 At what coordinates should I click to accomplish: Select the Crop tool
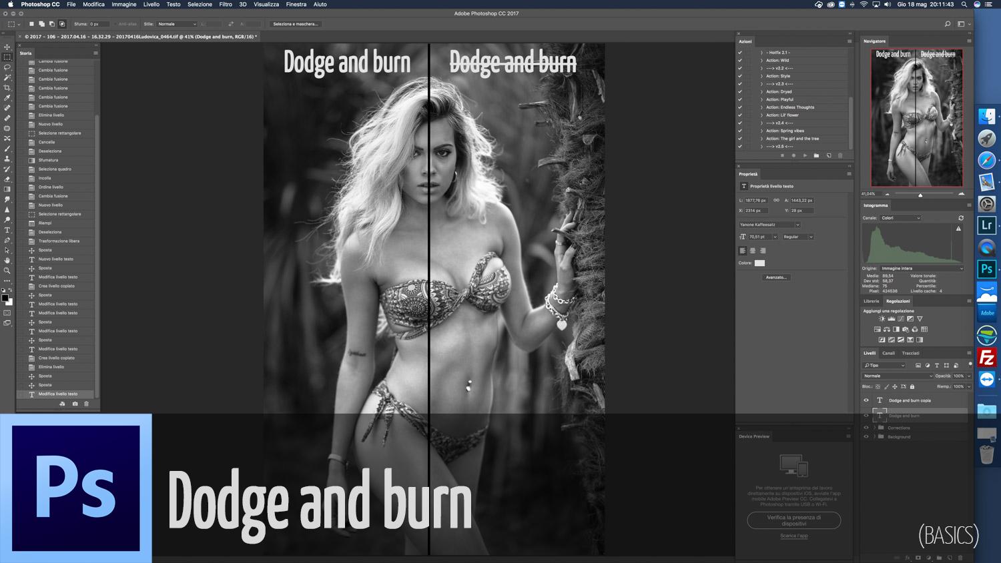[x=7, y=87]
